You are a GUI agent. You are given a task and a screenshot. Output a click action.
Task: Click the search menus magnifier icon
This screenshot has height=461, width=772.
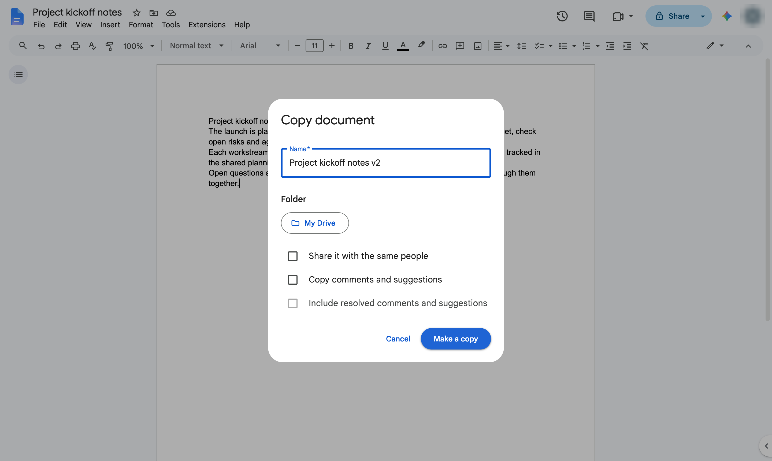tap(23, 46)
